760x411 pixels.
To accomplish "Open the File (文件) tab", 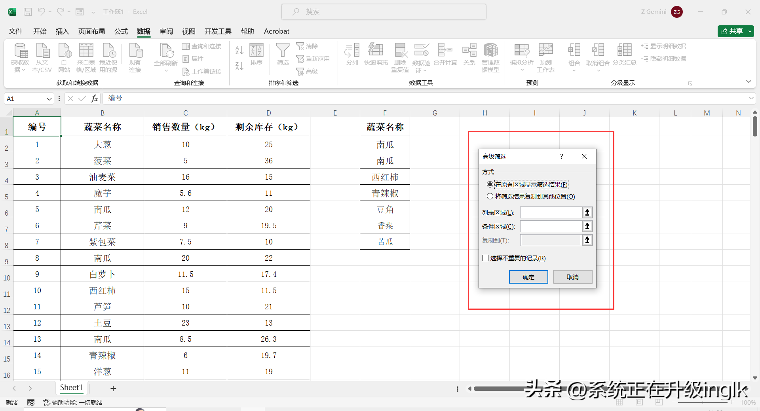I will tap(15, 31).
